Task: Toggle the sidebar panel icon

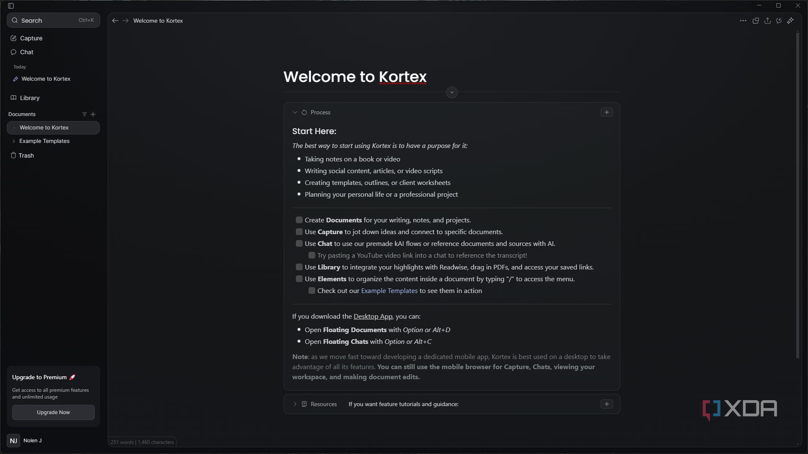Action: coord(11,6)
